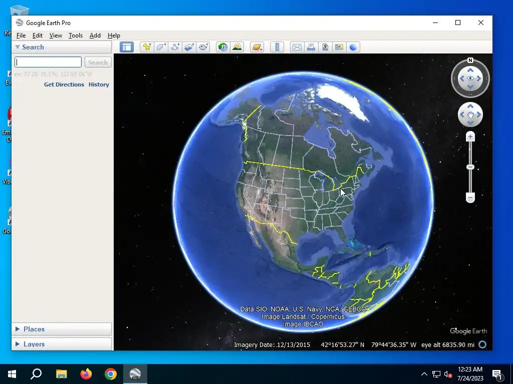513x384 pixels.
Task: Open the planet switcher dropdown
Action: pyautogui.click(x=257, y=47)
